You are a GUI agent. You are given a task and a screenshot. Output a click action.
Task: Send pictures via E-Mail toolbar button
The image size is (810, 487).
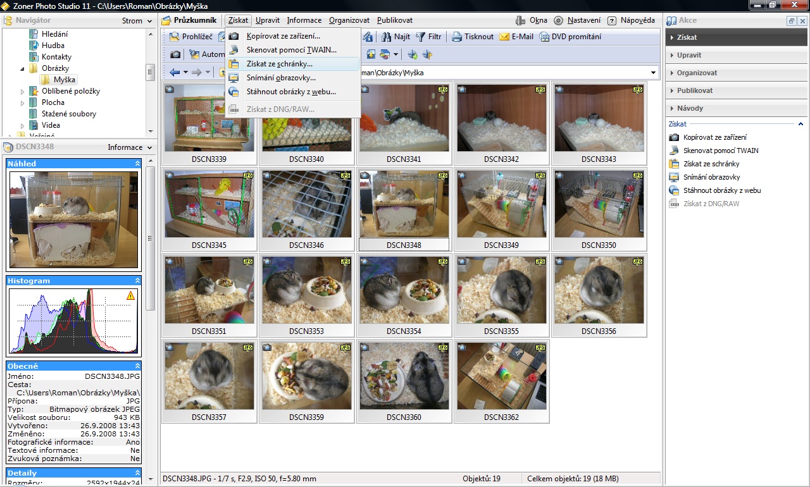[x=516, y=37]
